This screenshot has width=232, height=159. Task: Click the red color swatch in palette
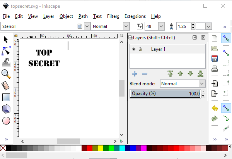(90, 148)
